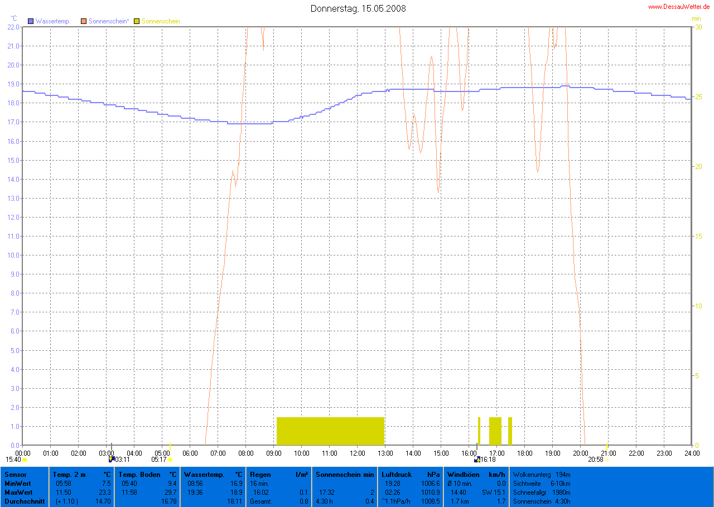This screenshot has height=507, width=714.
Task: Click the orange Sonnenschein* legend swatch
Action: (x=84, y=21)
